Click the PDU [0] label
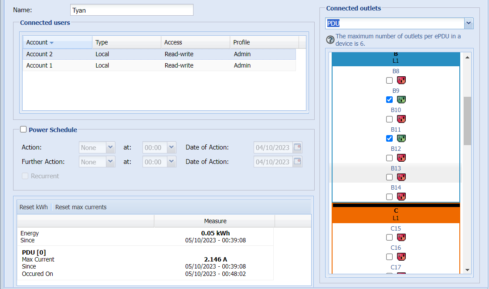Image resolution: width=489 pixels, height=289 pixels. pos(34,252)
